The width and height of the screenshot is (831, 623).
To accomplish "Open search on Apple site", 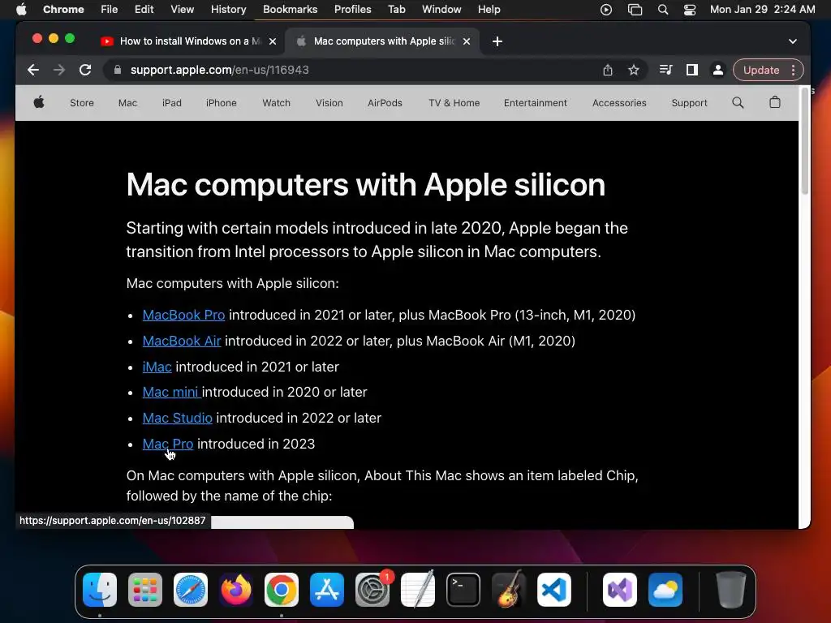I will click(738, 103).
